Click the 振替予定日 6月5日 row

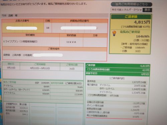[118, 74]
